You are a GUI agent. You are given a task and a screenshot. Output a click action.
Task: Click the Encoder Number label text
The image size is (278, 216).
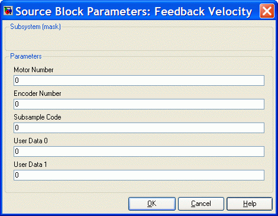[x=37, y=94]
